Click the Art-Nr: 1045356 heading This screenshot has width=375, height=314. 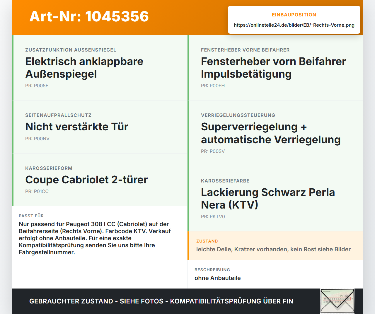(89, 16)
